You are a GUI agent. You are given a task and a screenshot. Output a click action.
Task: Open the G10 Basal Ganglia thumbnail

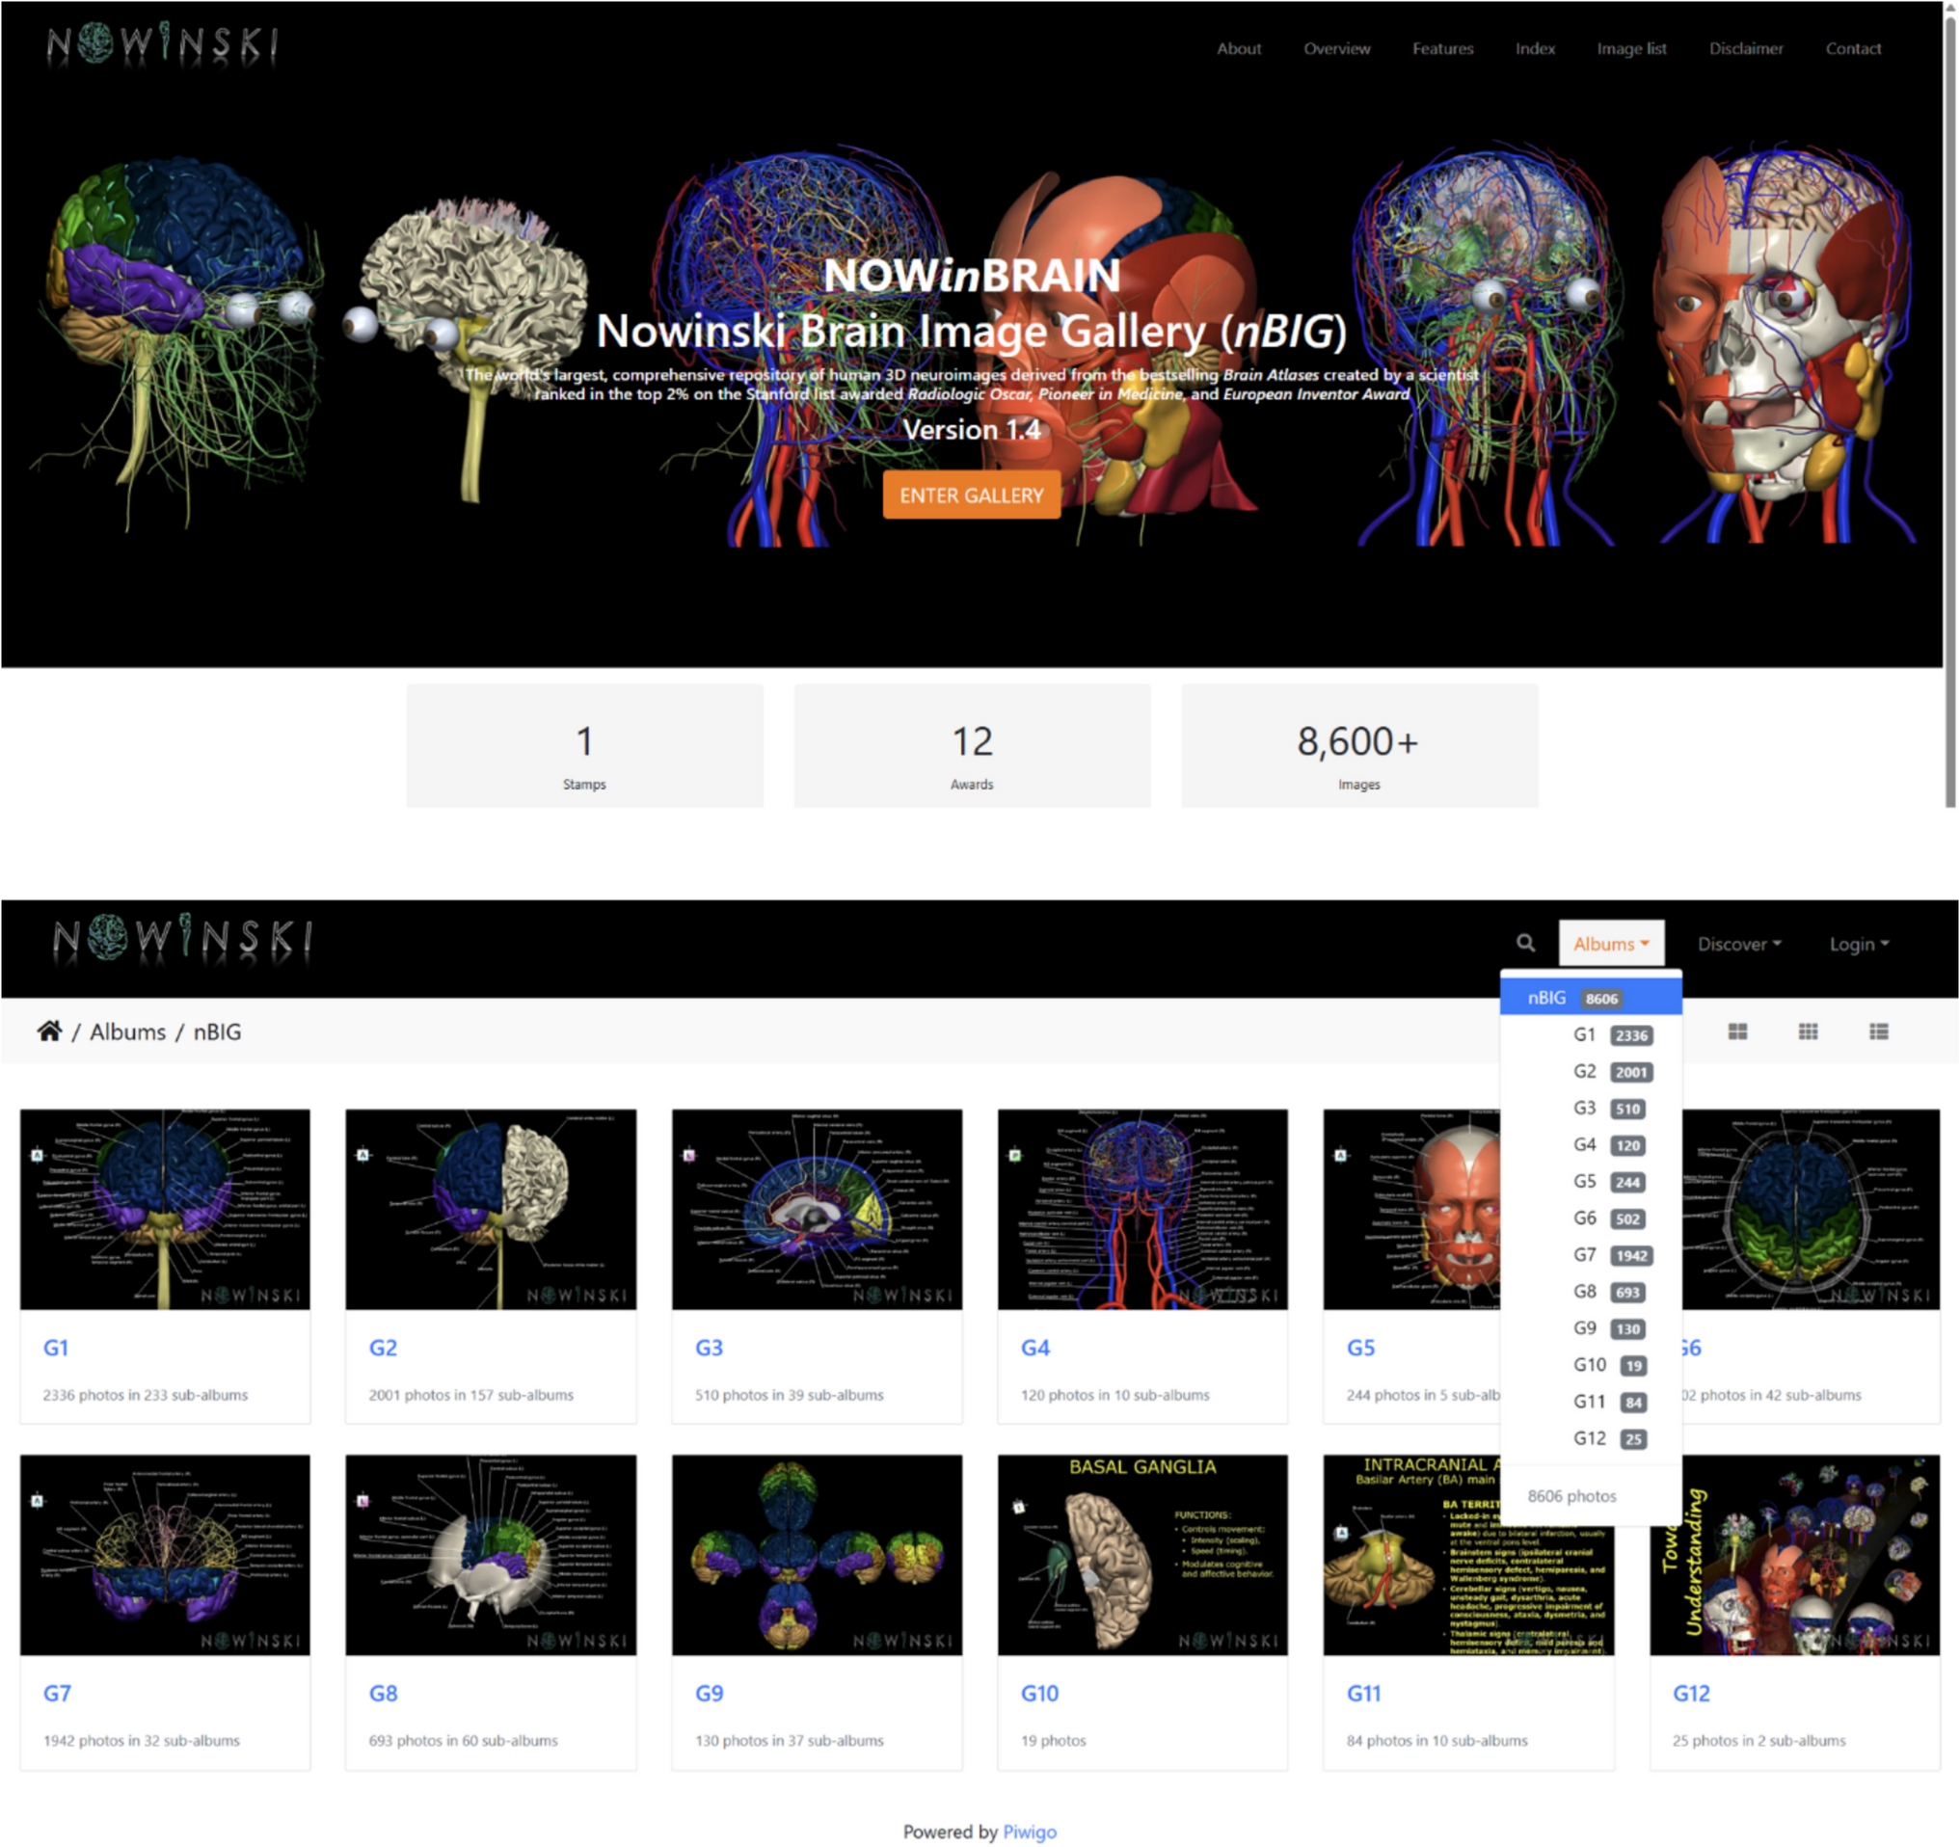(x=1141, y=1554)
